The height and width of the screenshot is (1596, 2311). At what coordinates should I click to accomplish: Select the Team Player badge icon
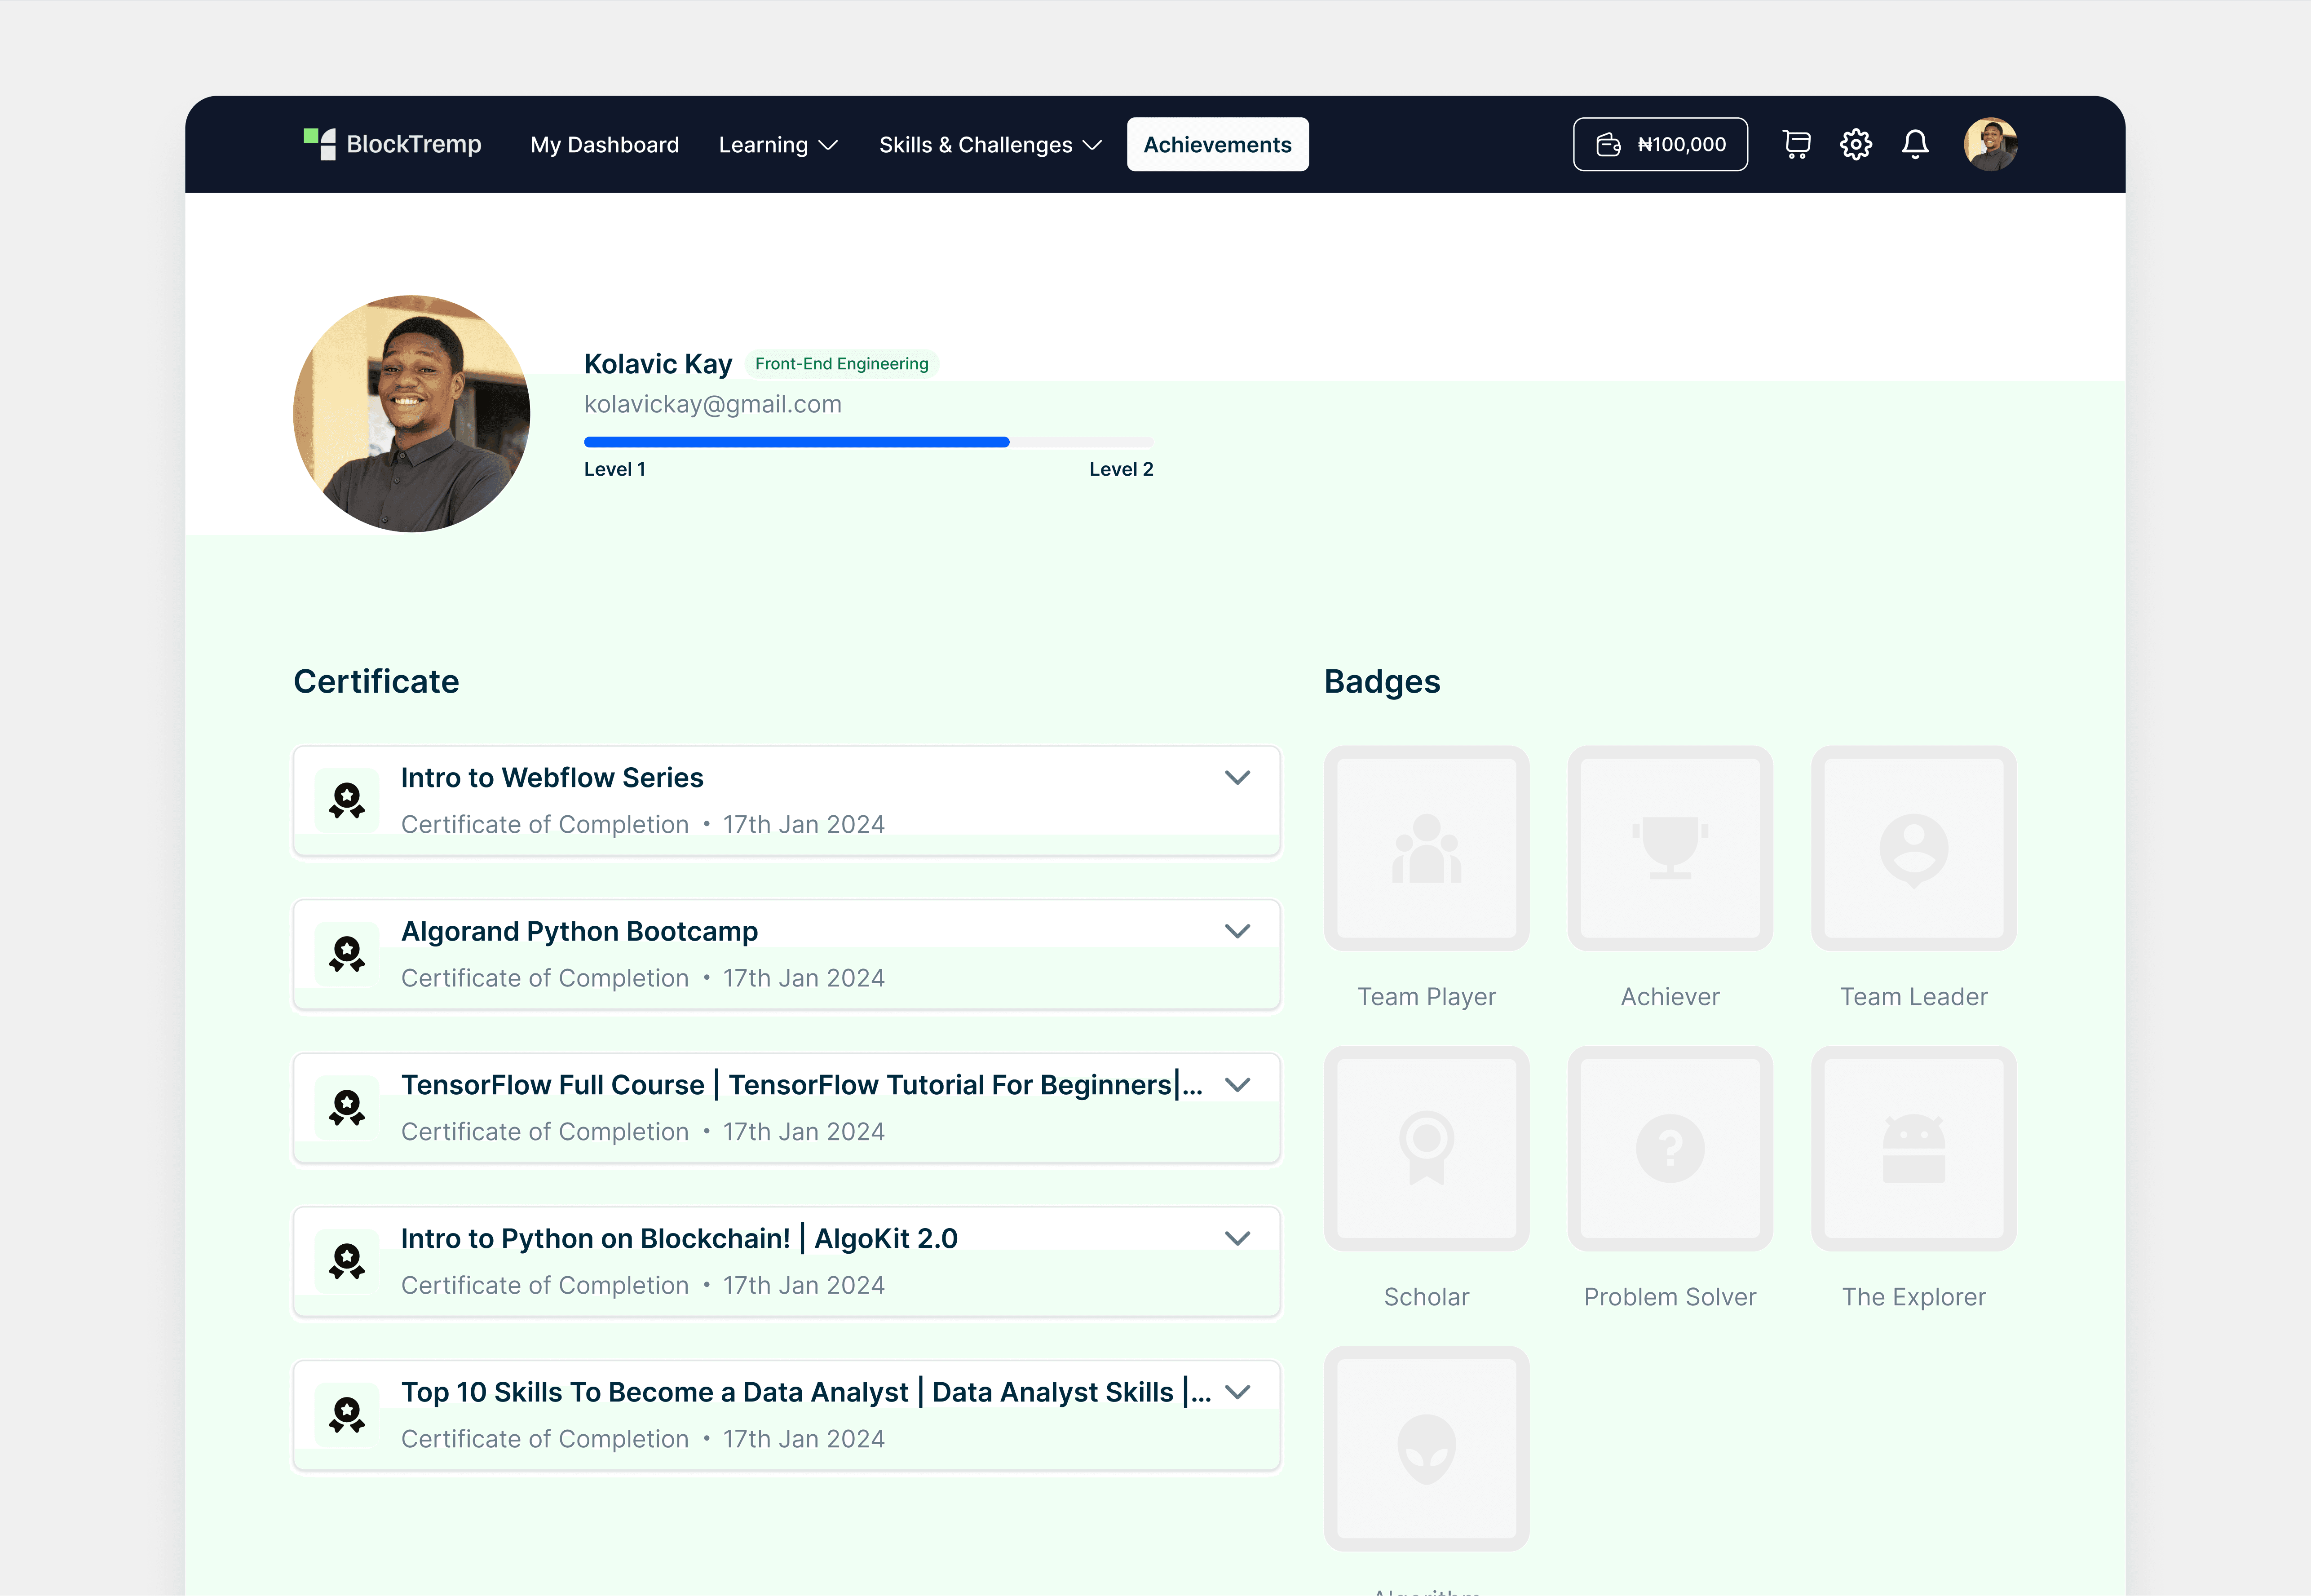click(x=1426, y=848)
